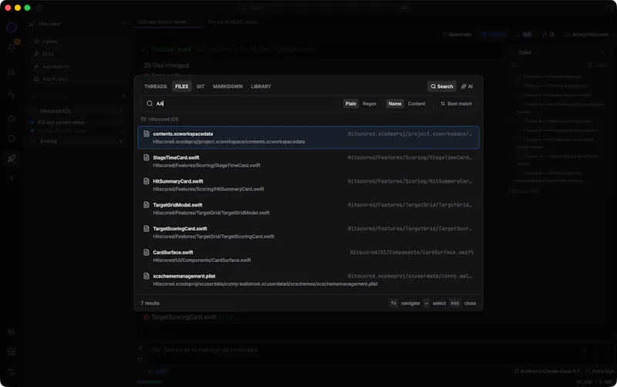This screenshot has width=617, height=387.
Task: Open StageTimeCard.swift result
Action: tap(308, 161)
